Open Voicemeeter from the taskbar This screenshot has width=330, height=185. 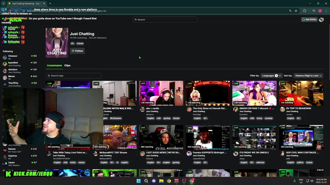tap(177, 181)
